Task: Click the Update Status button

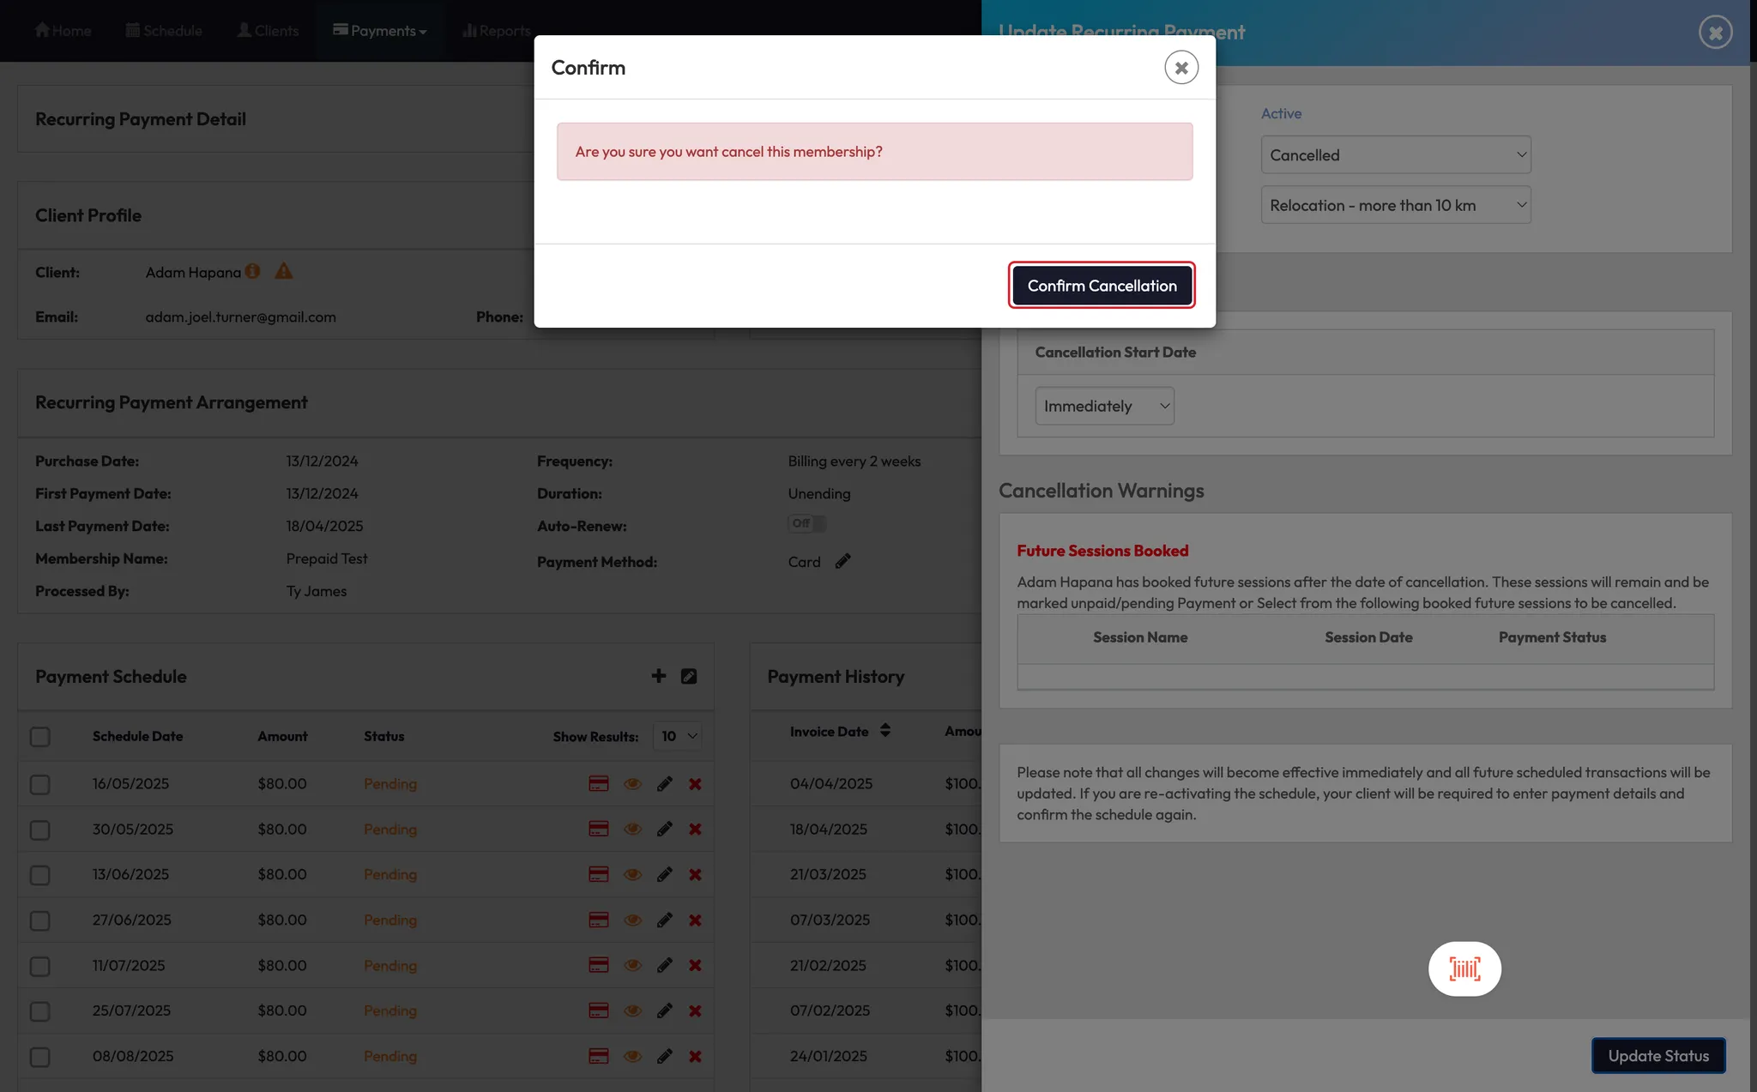Action: pos(1657,1056)
